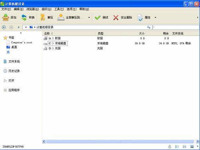
Task: Click the green 测试 (Test) checkmark icon
Action: 98,18
